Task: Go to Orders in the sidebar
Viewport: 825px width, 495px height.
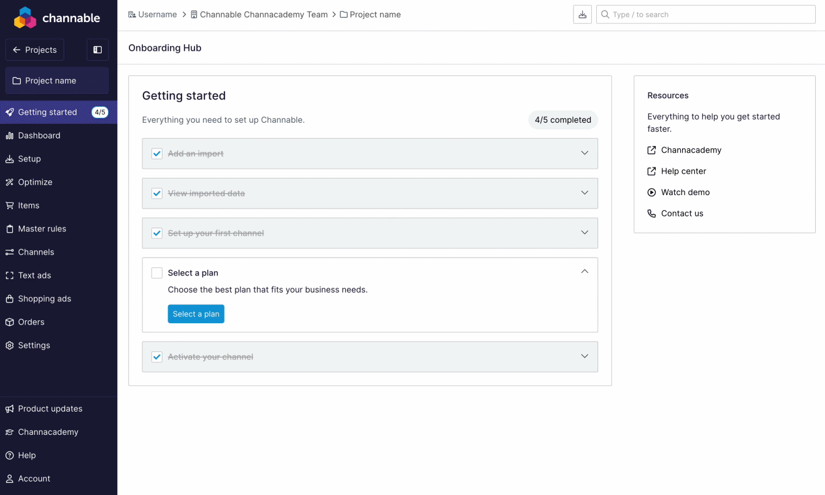Action: coord(58,322)
